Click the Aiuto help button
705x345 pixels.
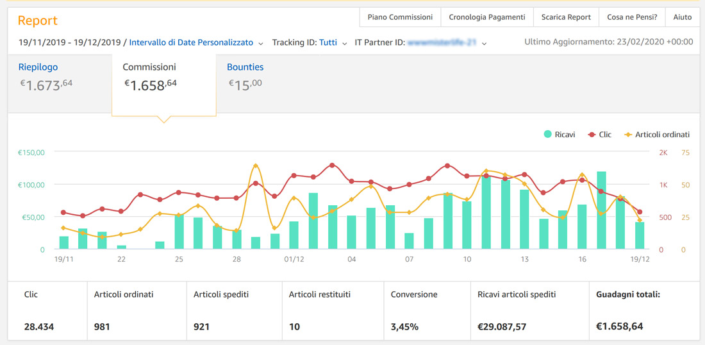pyautogui.click(x=682, y=17)
